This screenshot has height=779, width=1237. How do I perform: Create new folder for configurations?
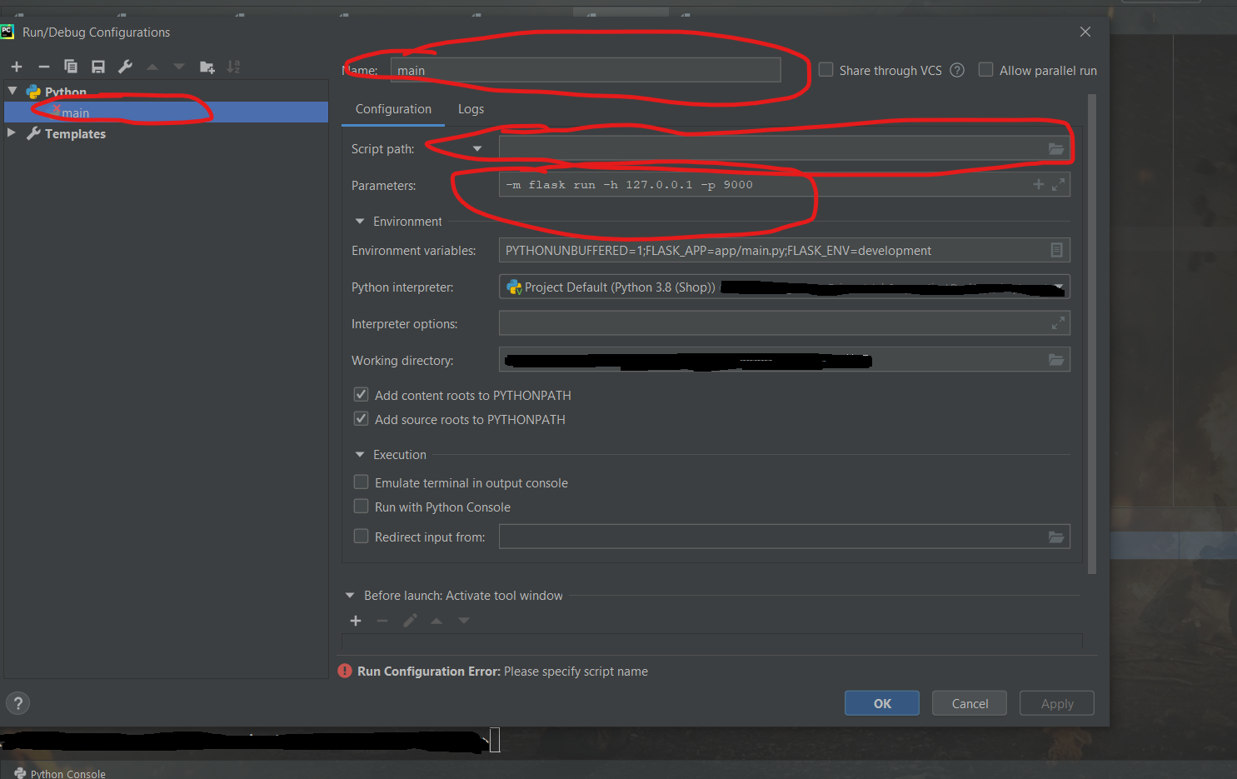click(207, 67)
